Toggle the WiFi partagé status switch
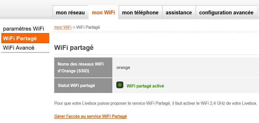Screen dimensions: 259x123 [120, 85]
